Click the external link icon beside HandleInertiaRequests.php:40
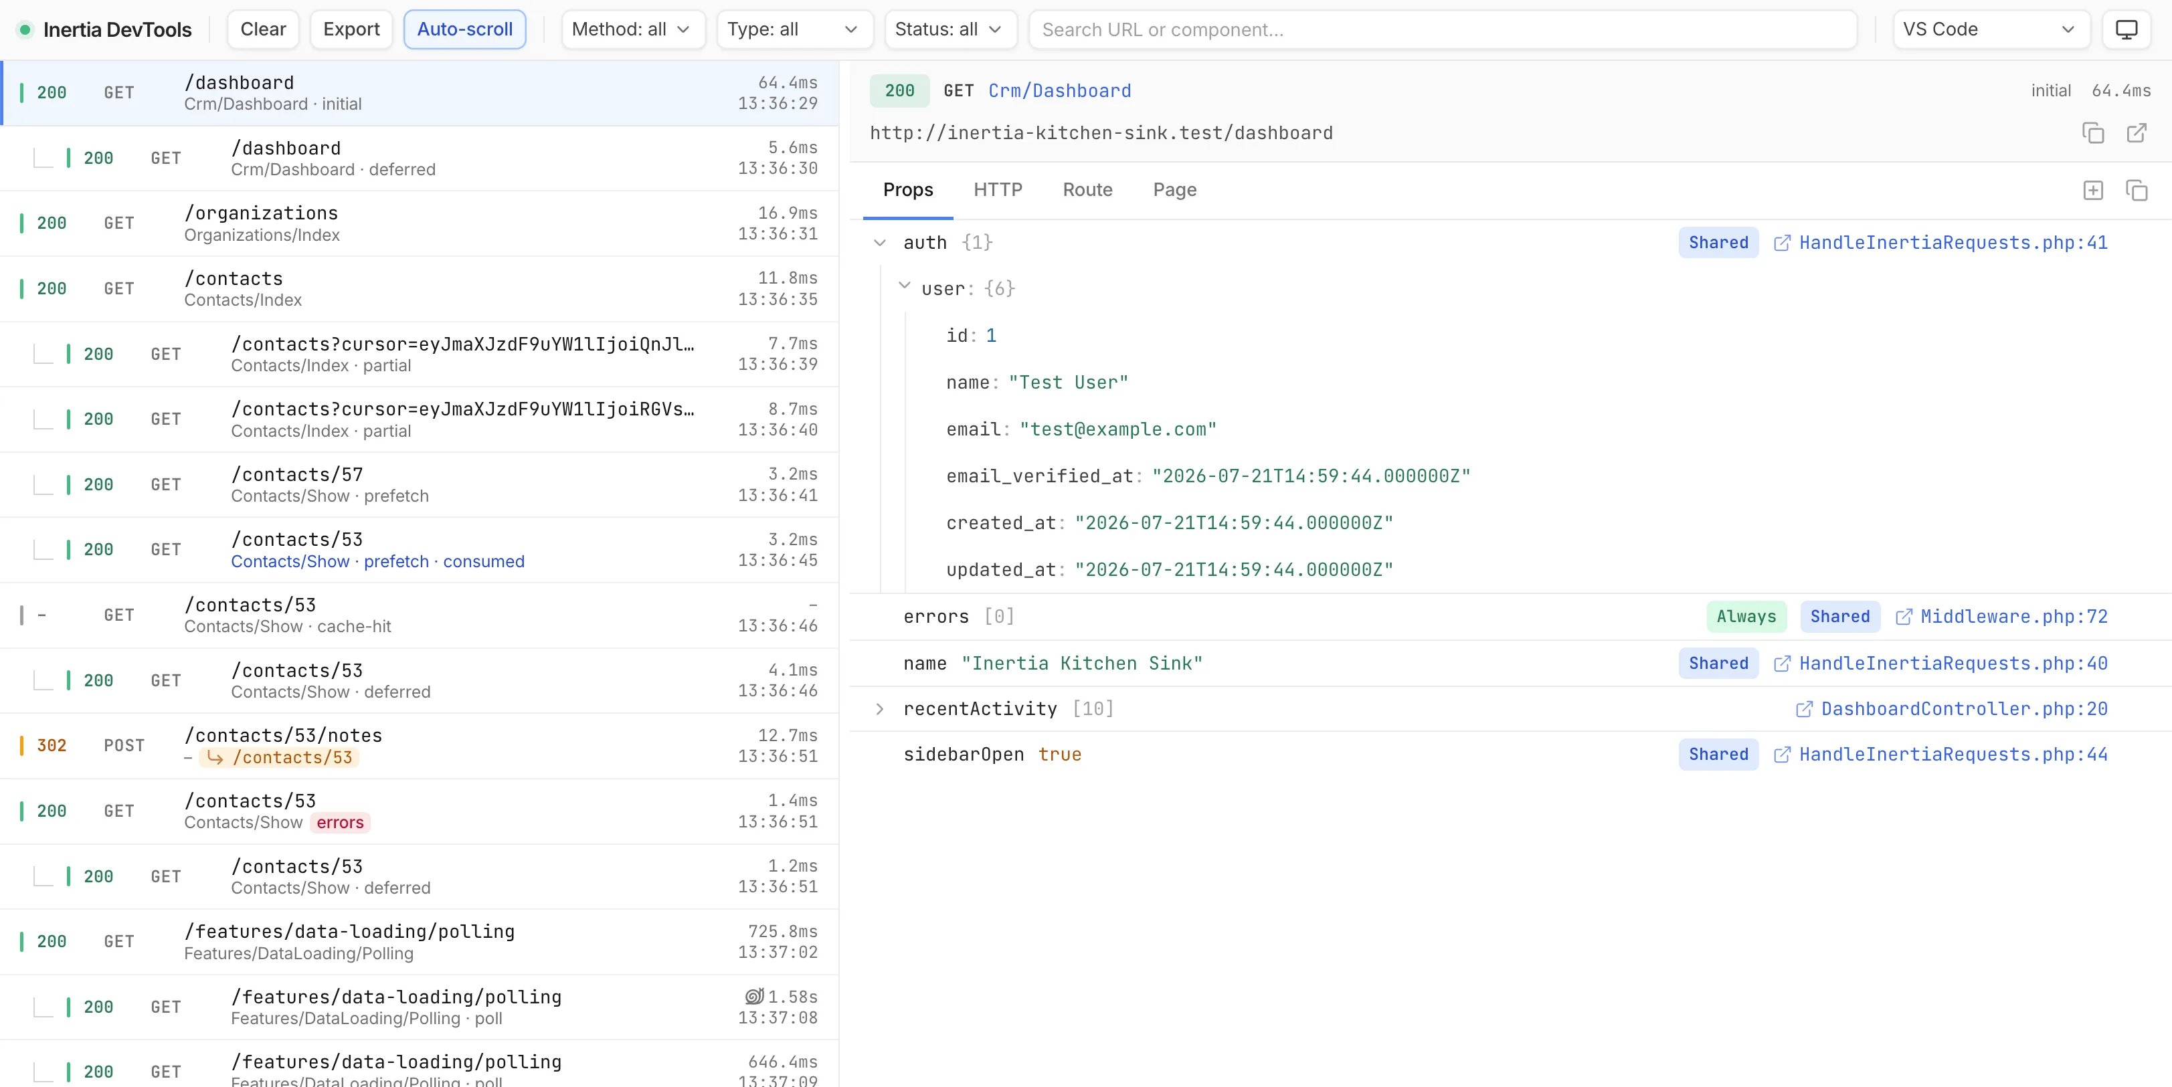The width and height of the screenshot is (2172, 1087). (x=1783, y=664)
